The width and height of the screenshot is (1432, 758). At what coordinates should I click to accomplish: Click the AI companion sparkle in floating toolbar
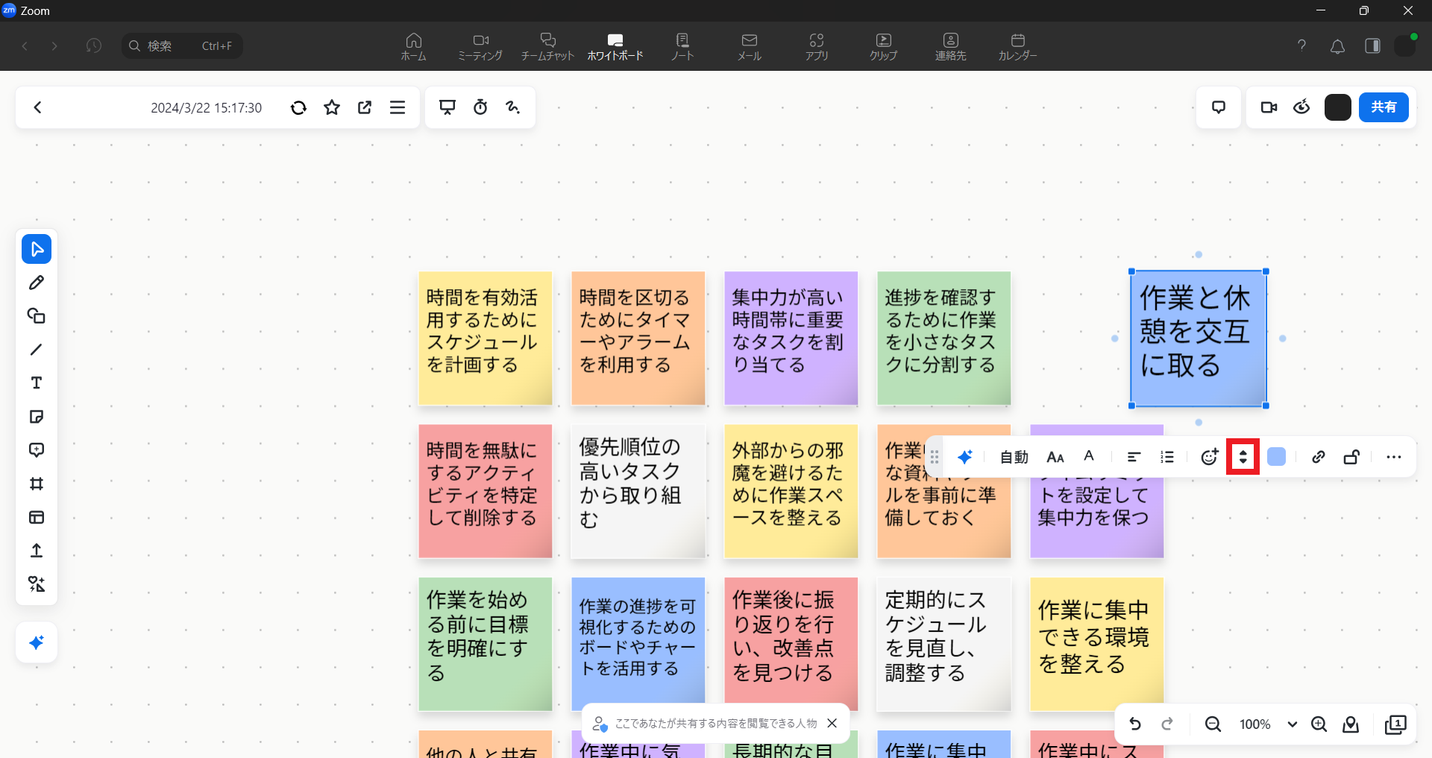pos(965,457)
